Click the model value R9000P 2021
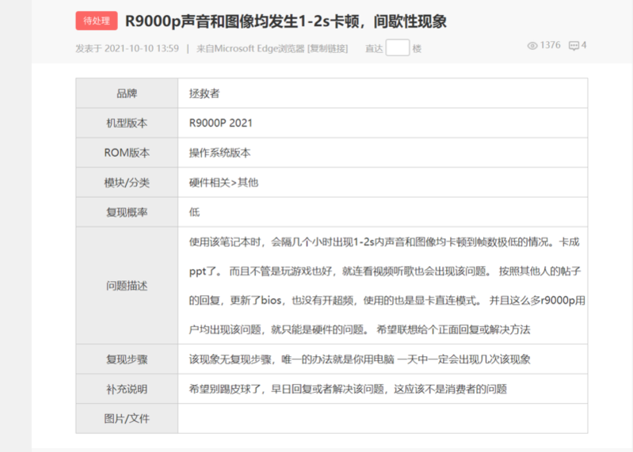The height and width of the screenshot is (452, 633). (x=221, y=123)
